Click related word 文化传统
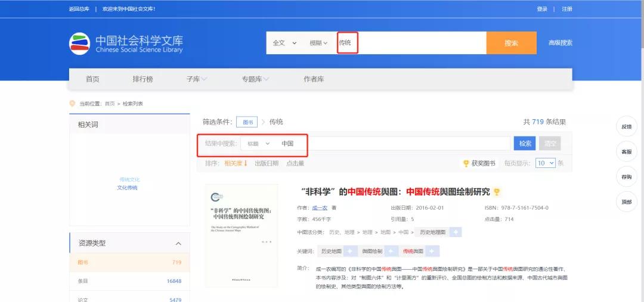This screenshot has width=644, height=302. [x=127, y=188]
